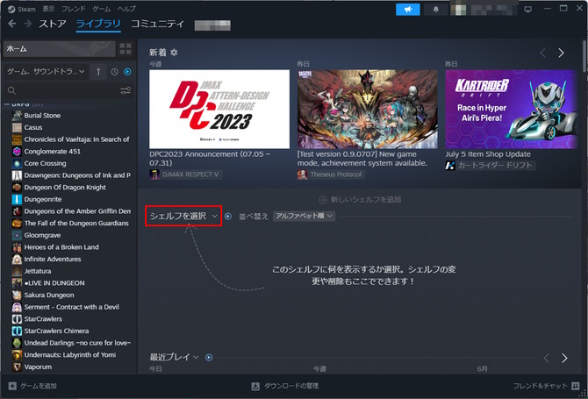The height and width of the screenshot is (399, 588).
Task: Toggle ready-to-play filter beside シェルフを選択
Action: 228,216
